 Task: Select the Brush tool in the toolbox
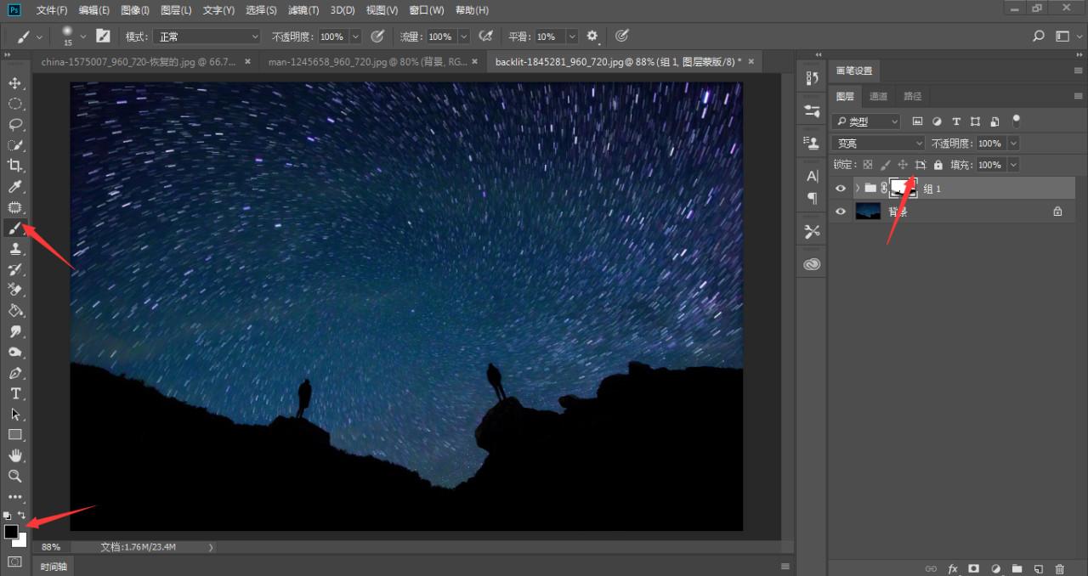click(x=14, y=229)
